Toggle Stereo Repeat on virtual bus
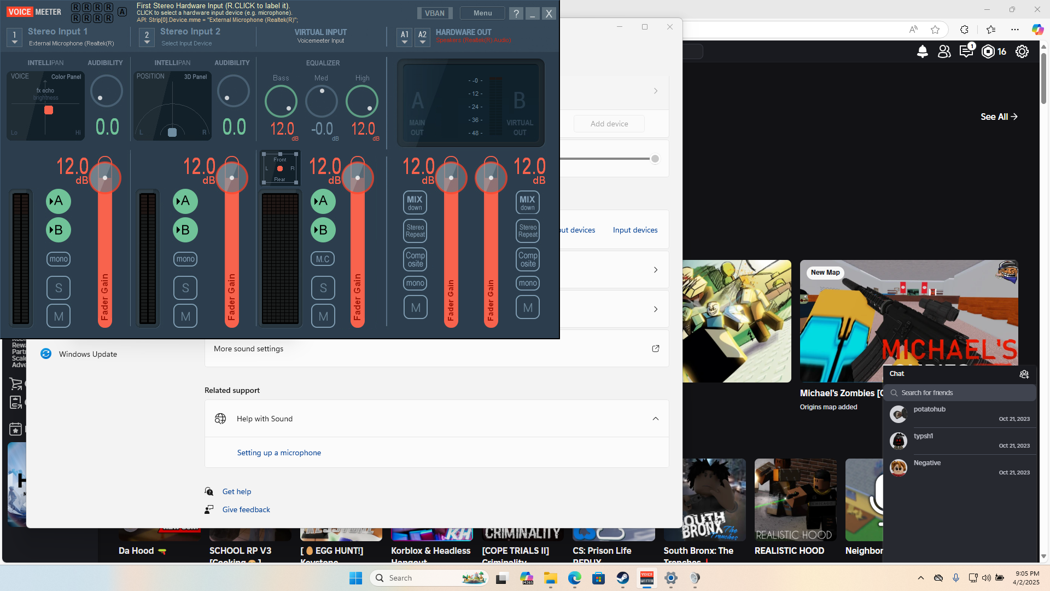Viewport: 1050px width, 591px height. [x=528, y=231]
